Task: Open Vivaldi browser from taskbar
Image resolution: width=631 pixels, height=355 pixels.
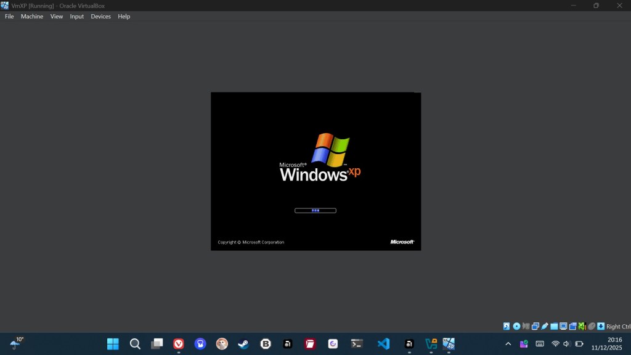Action: point(179,344)
